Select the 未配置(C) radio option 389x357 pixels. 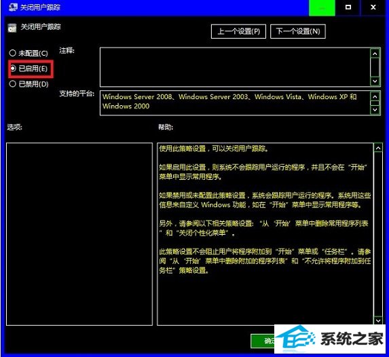[x=29, y=53]
